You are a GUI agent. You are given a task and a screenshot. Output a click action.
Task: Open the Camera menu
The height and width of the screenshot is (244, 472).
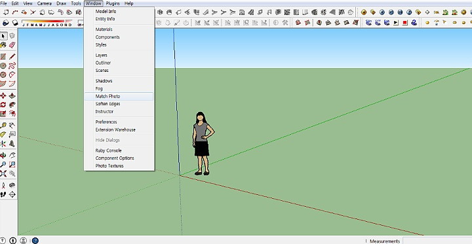pos(45,4)
